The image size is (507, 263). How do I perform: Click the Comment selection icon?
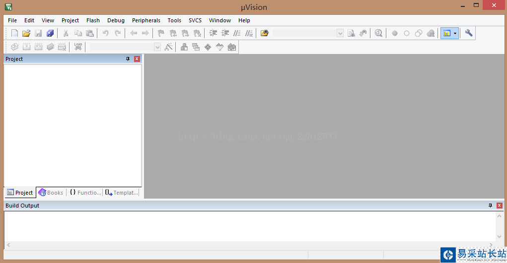pos(237,33)
